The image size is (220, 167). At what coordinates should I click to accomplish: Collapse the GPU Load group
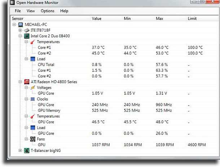[x=26, y=127]
